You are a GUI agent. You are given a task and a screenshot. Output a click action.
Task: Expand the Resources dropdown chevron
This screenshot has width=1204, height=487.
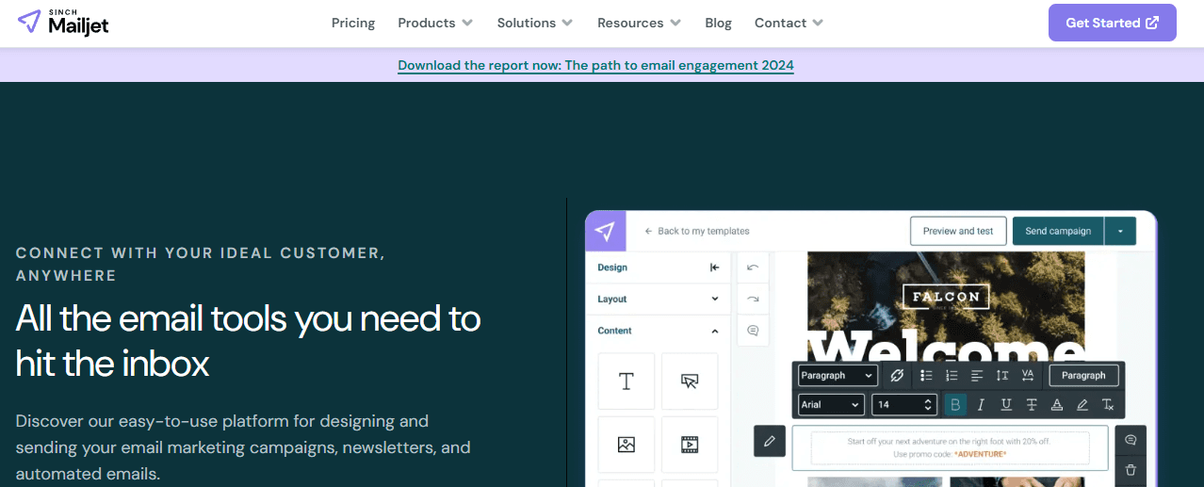coord(675,23)
